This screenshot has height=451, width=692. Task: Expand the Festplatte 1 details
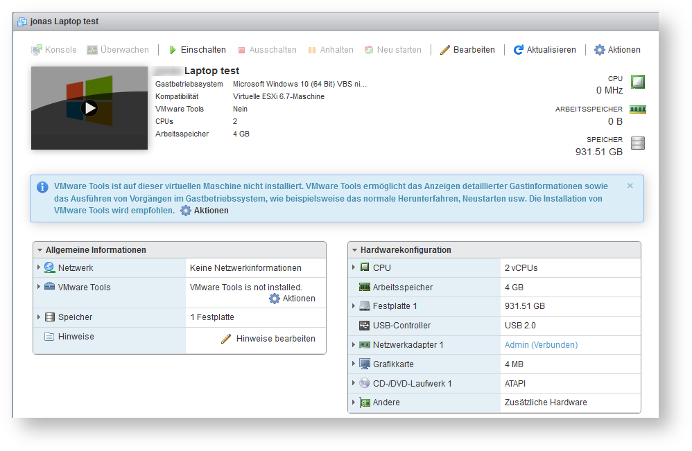pyautogui.click(x=354, y=306)
